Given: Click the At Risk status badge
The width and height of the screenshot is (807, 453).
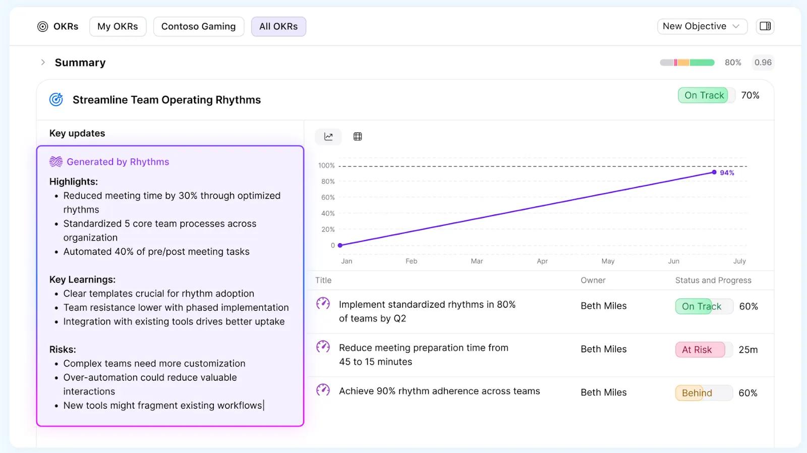Looking at the screenshot, I should click(700, 350).
